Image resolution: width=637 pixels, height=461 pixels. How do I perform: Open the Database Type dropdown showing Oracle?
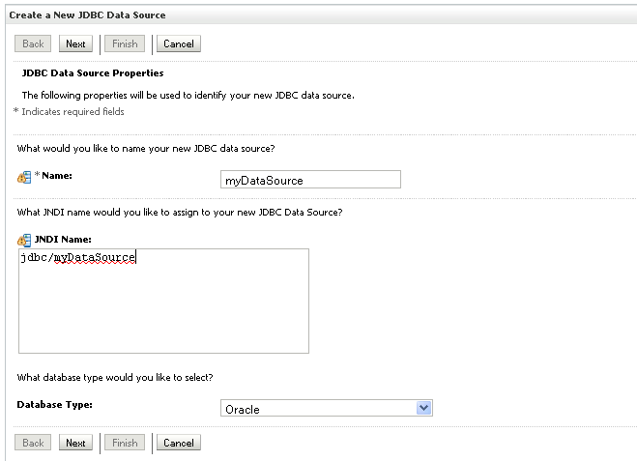(327, 409)
